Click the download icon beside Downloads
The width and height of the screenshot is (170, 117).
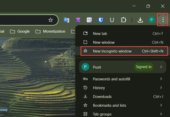tap(85, 96)
